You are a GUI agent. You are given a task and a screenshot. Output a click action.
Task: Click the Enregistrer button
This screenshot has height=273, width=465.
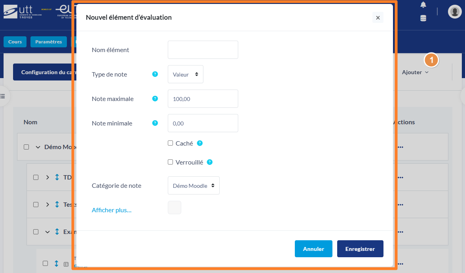tap(360, 249)
